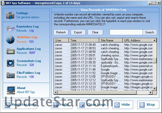162x113 pixels.
Task: Click the Clear Logs button
Action: (x=93, y=105)
